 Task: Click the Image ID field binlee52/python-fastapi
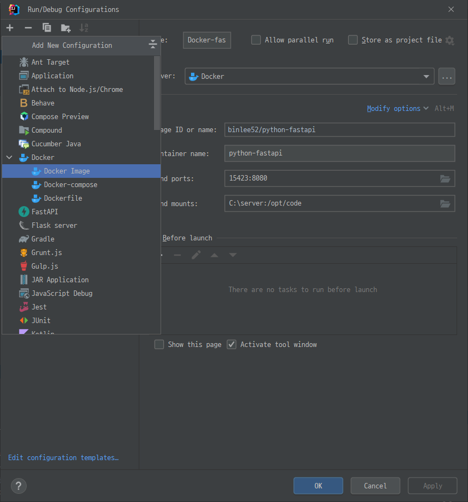[x=340, y=129]
